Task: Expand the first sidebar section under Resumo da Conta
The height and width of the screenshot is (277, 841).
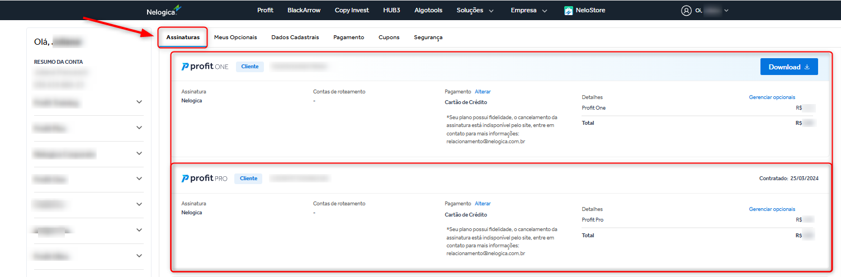Action: (x=139, y=102)
